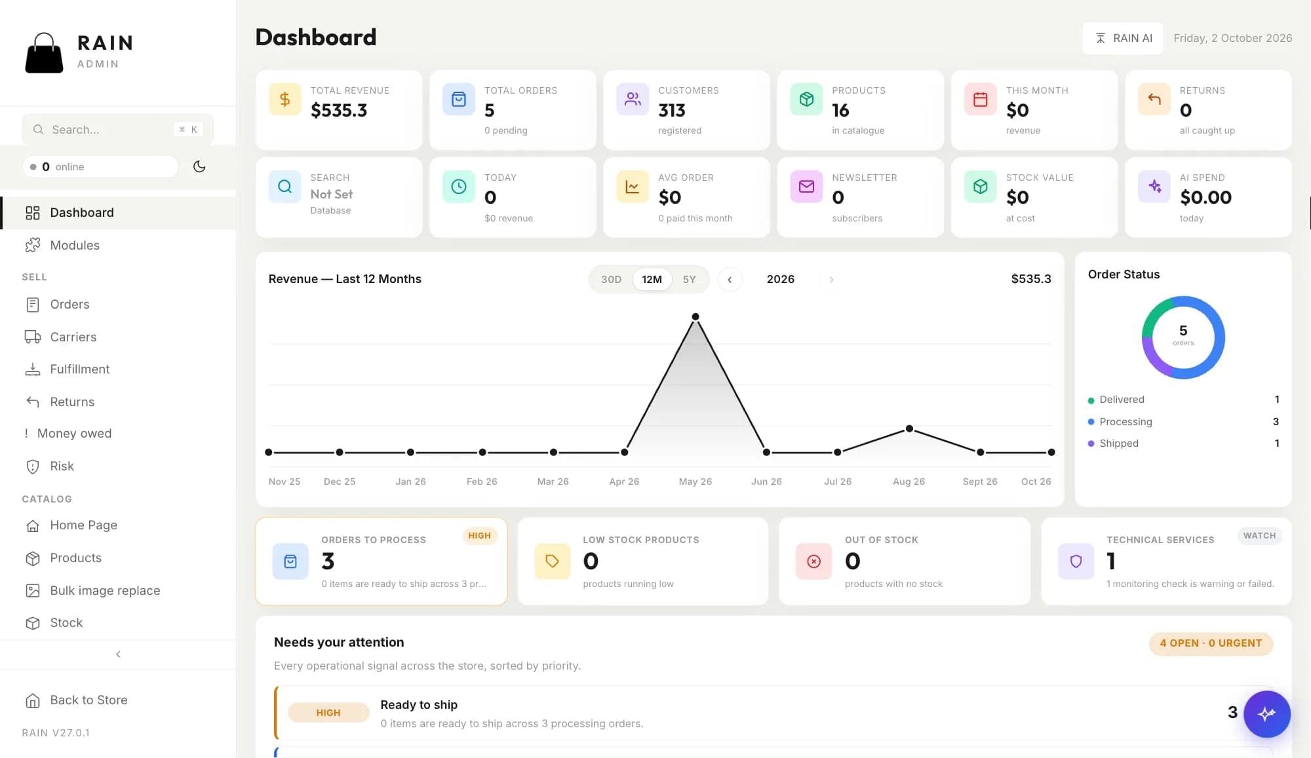The height and width of the screenshot is (758, 1311).
Task: Switch revenue chart to 30D range
Action: pyautogui.click(x=611, y=279)
